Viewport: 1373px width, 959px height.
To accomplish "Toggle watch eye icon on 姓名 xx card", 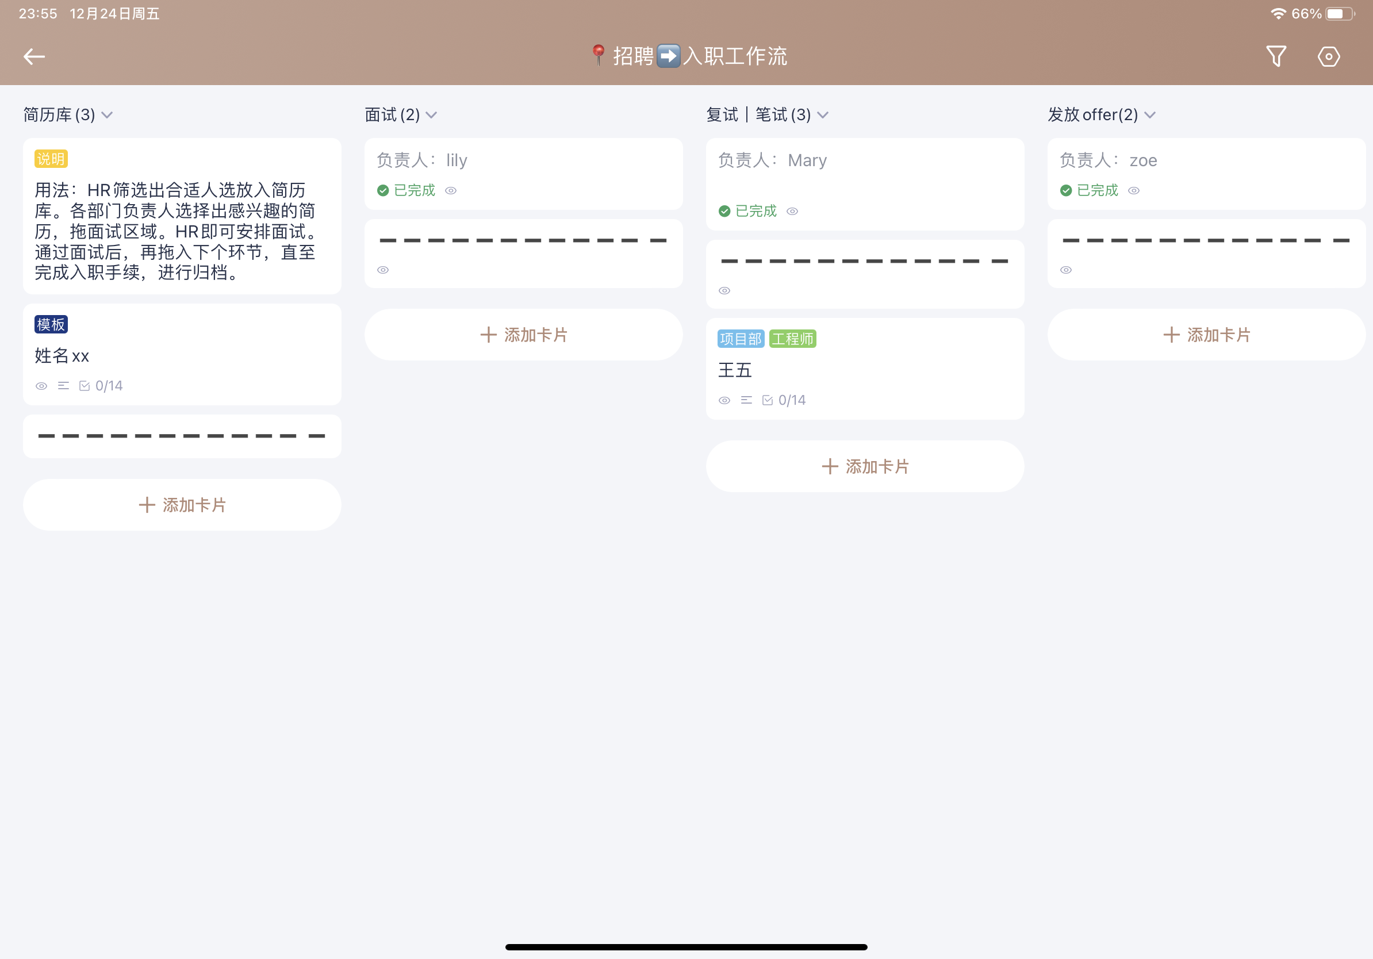I will [x=41, y=386].
